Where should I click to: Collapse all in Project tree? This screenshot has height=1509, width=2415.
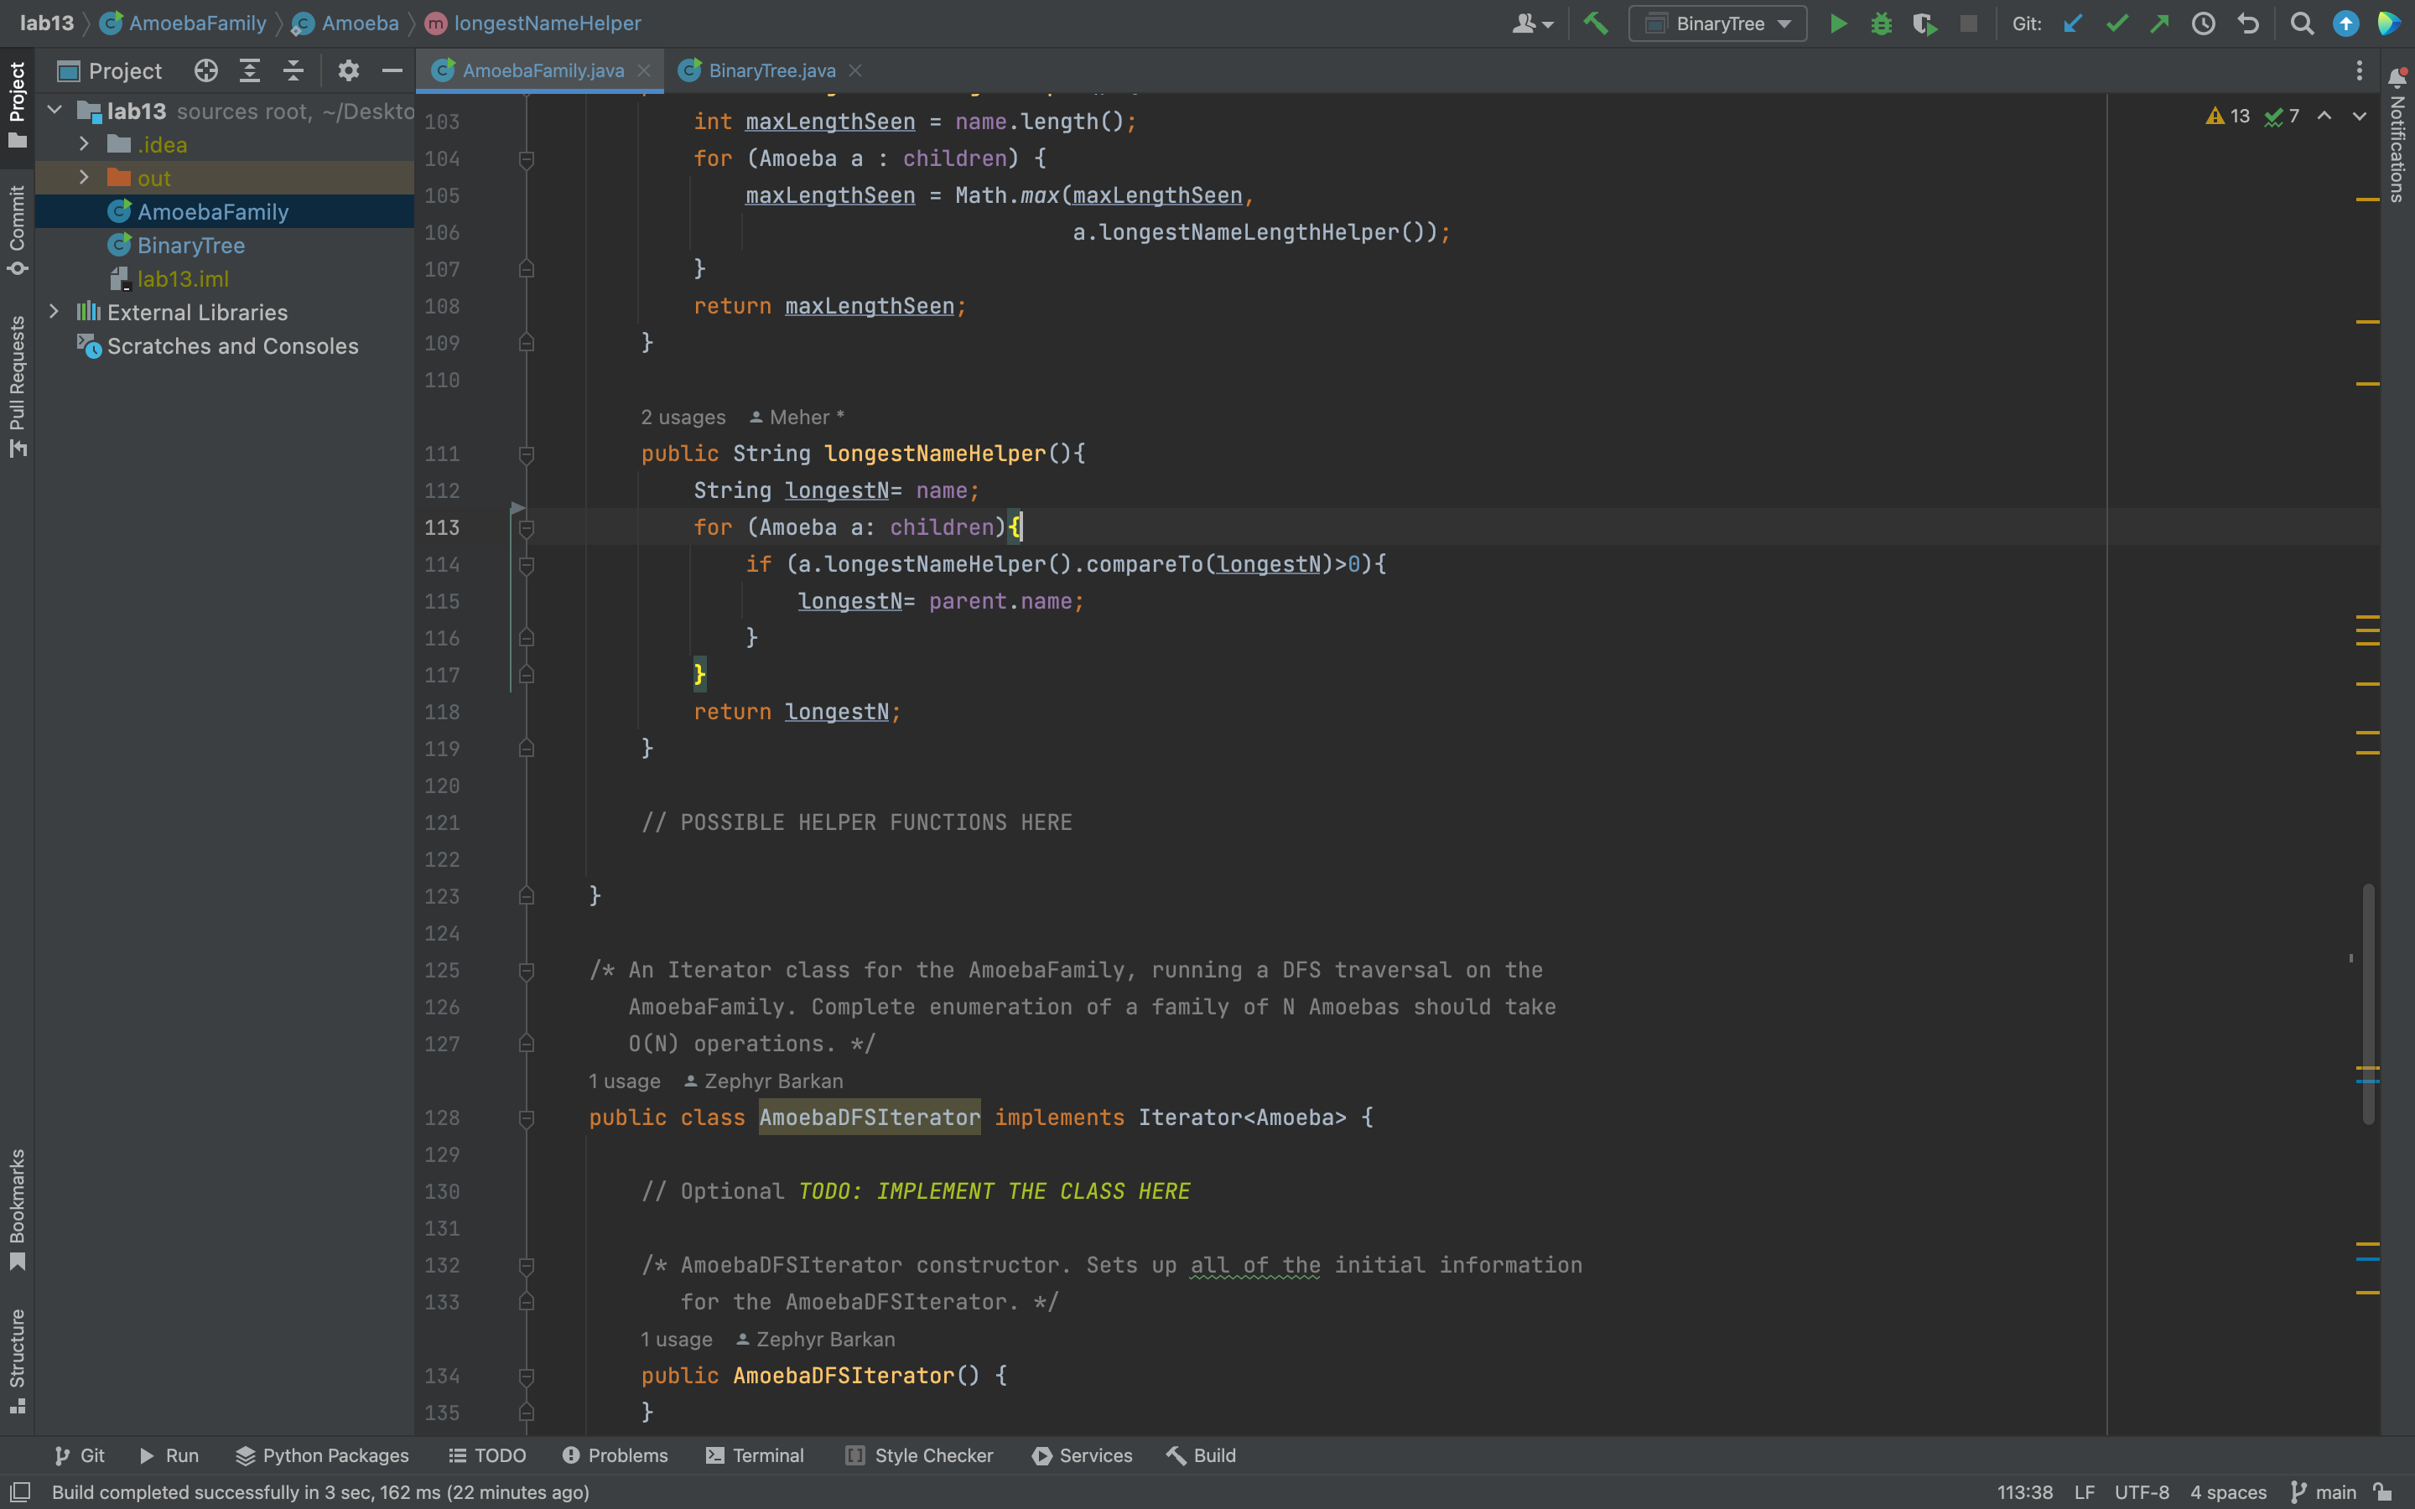pos(293,71)
